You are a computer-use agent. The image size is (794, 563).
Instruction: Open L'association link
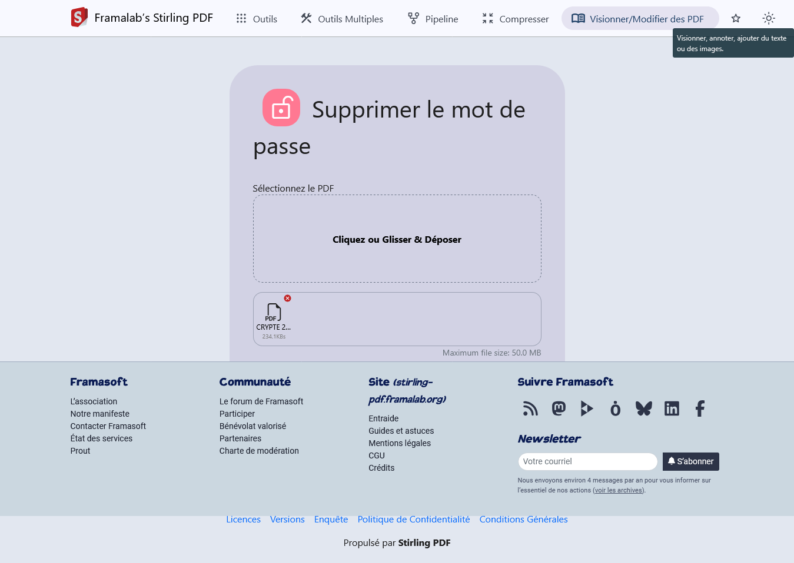tap(94, 401)
